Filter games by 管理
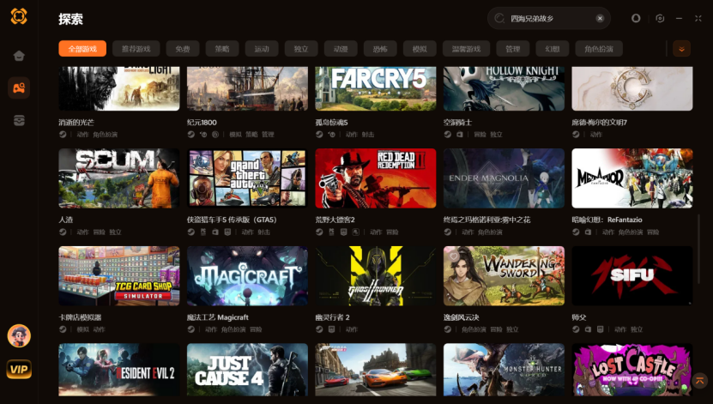Image resolution: width=713 pixels, height=404 pixels. [512, 49]
